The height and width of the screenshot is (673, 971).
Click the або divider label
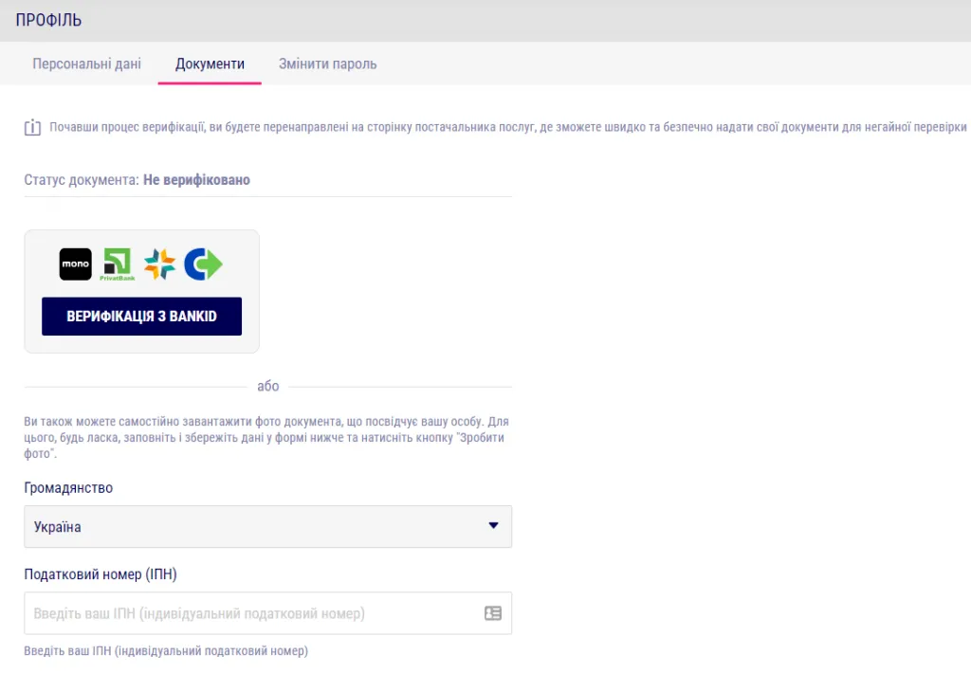(268, 387)
